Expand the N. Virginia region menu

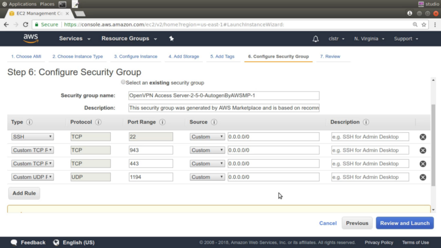pos(369,39)
